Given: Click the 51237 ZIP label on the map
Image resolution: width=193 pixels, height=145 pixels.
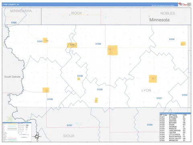Looking at the screenshot, I should point(159,98).
